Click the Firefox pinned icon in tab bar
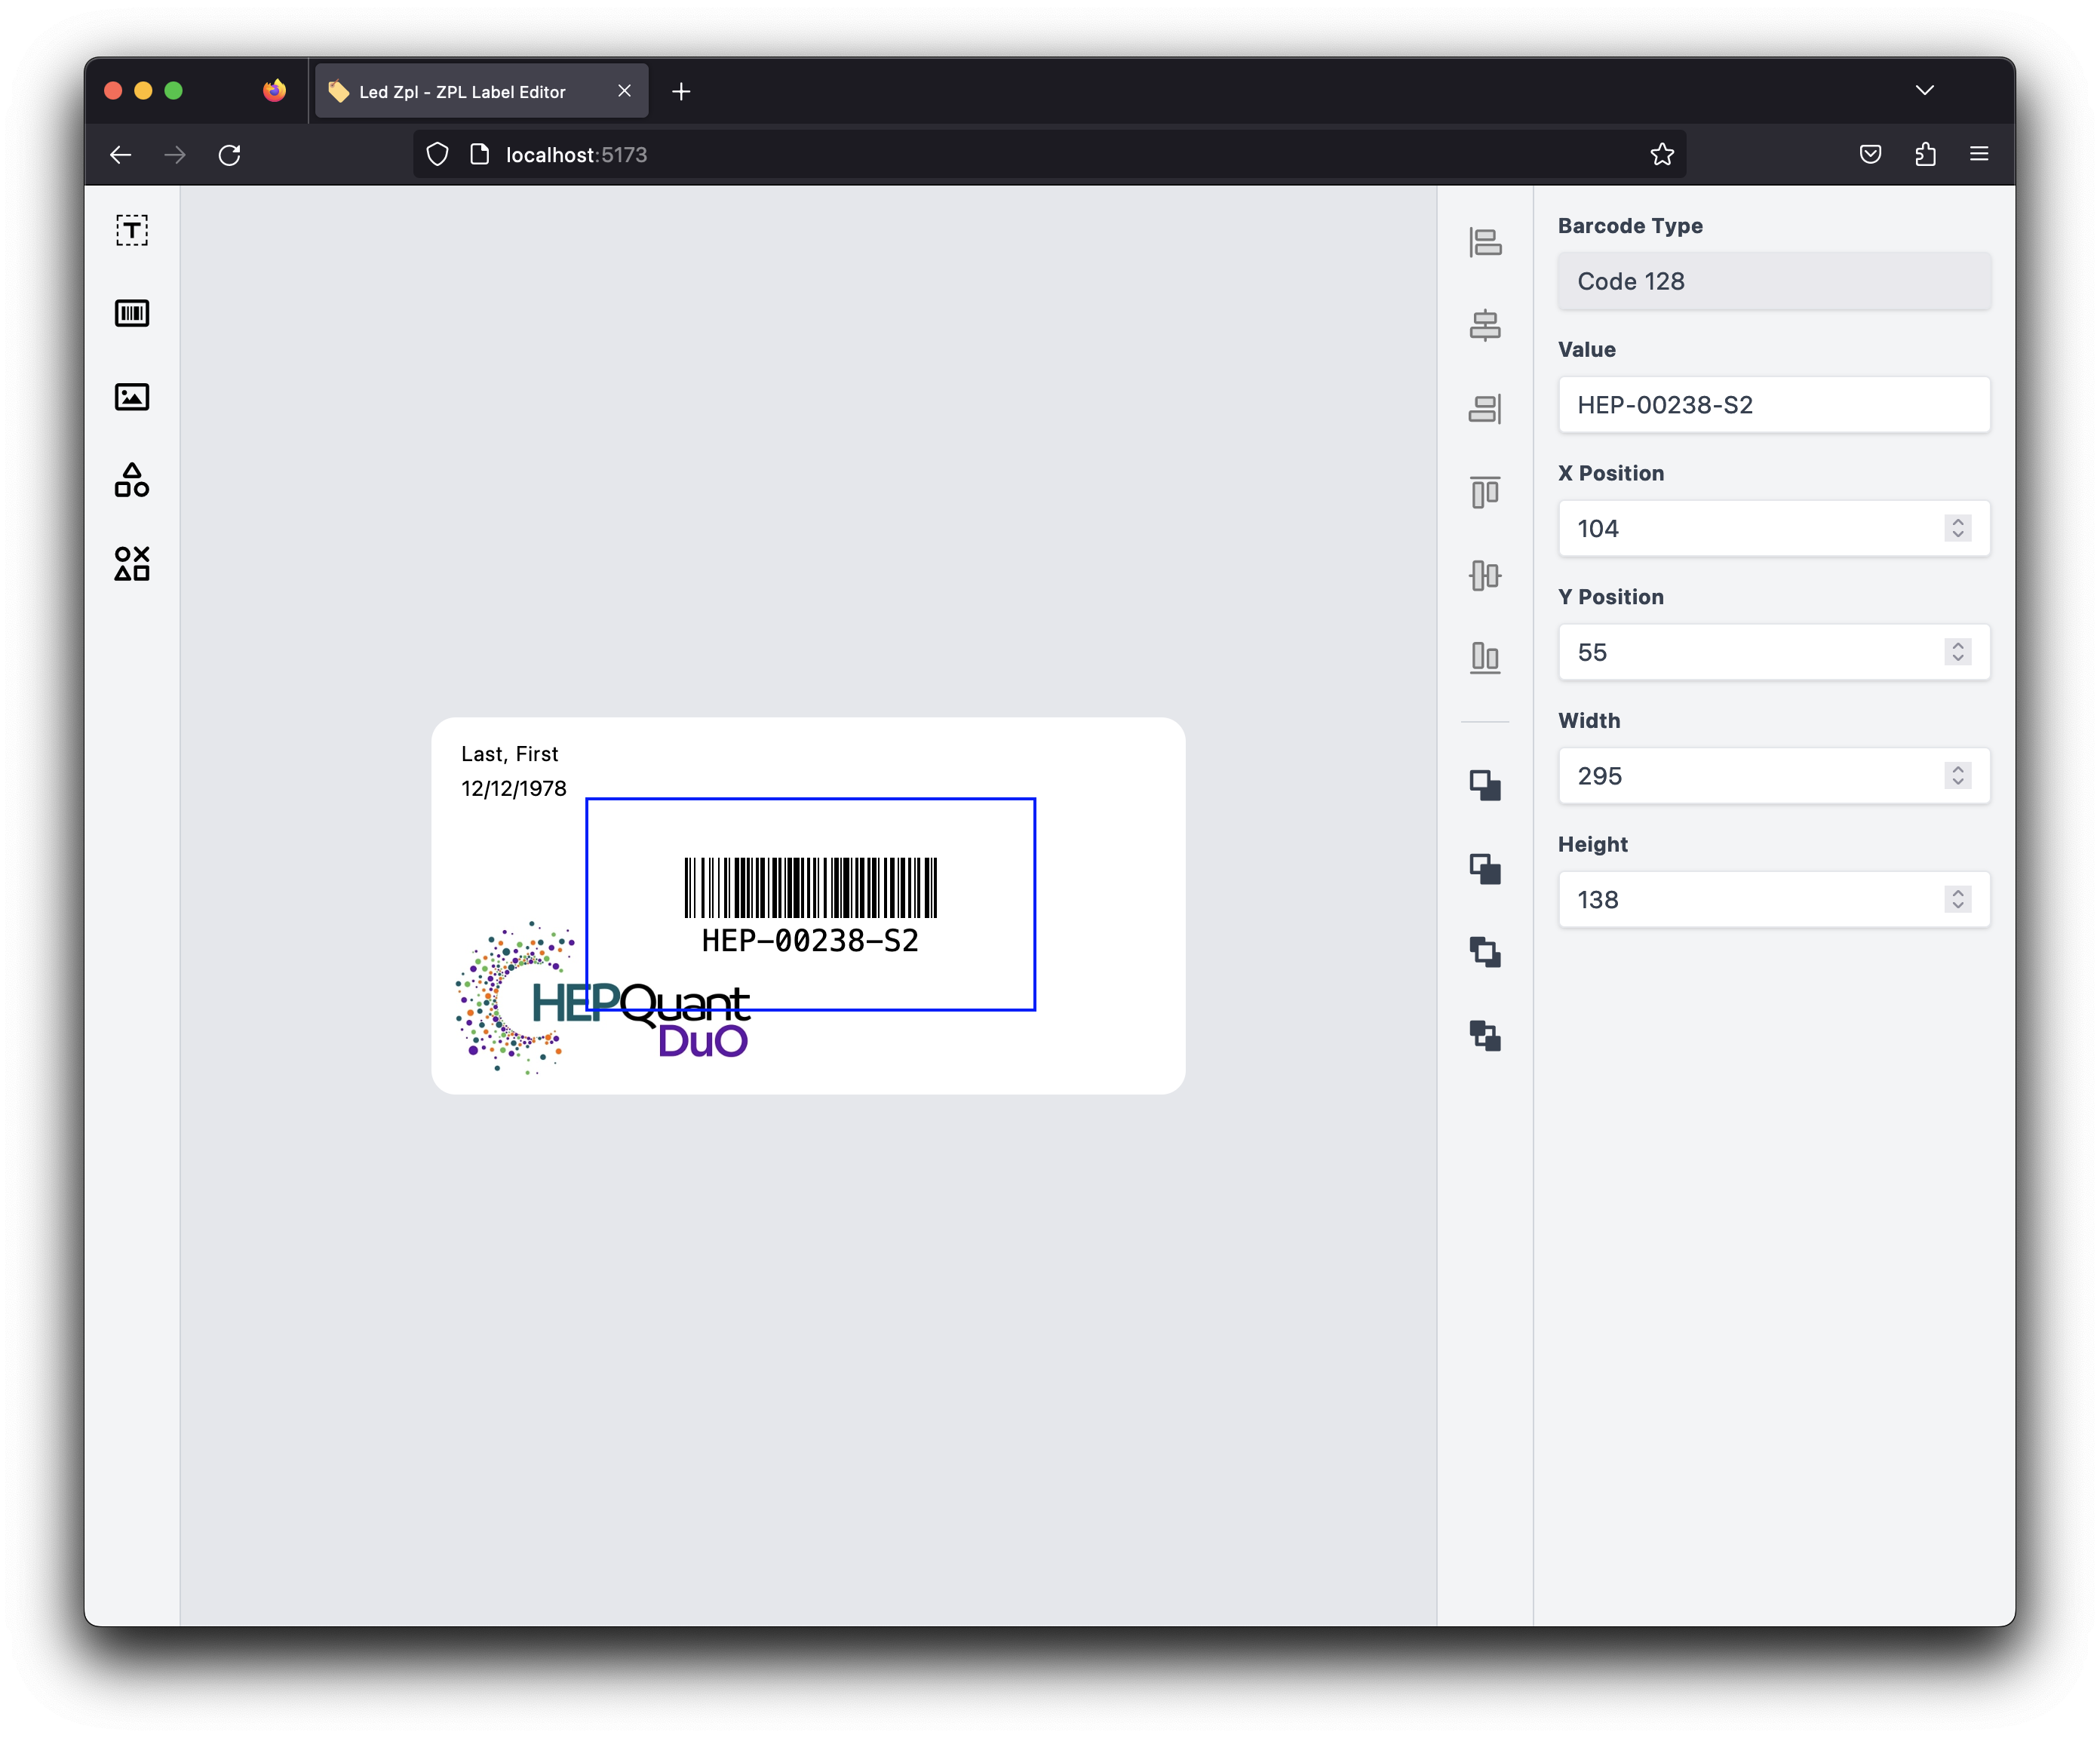 (x=274, y=91)
